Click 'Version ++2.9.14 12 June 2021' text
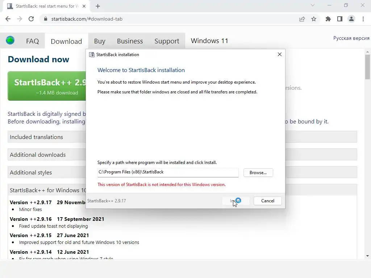Viewport: 371px width, 278px height. [49, 252]
